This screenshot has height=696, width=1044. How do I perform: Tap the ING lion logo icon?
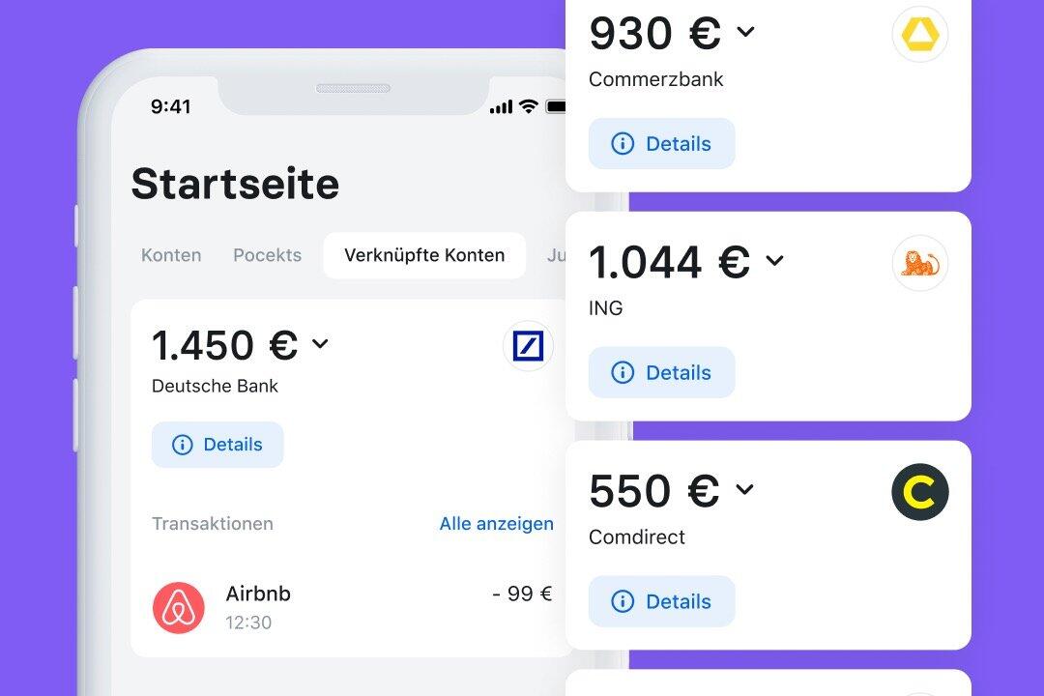click(919, 263)
